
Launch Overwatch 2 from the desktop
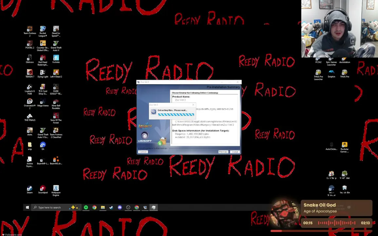coord(30,104)
